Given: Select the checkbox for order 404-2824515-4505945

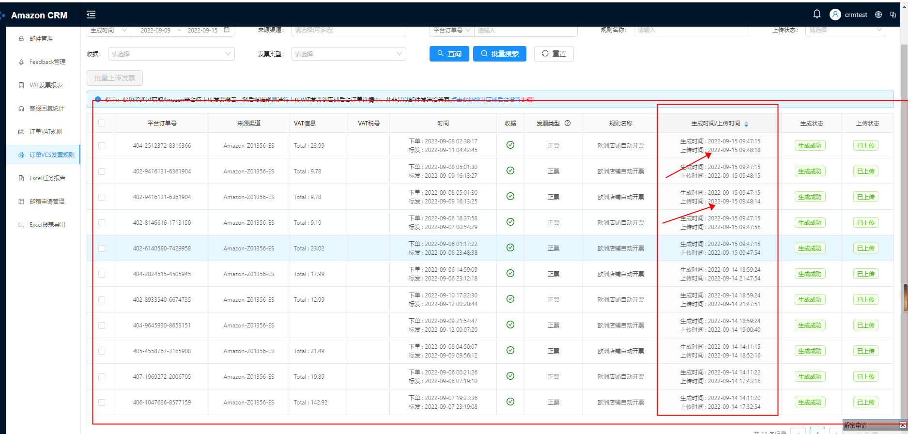Looking at the screenshot, I should click(x=102, y=274).
